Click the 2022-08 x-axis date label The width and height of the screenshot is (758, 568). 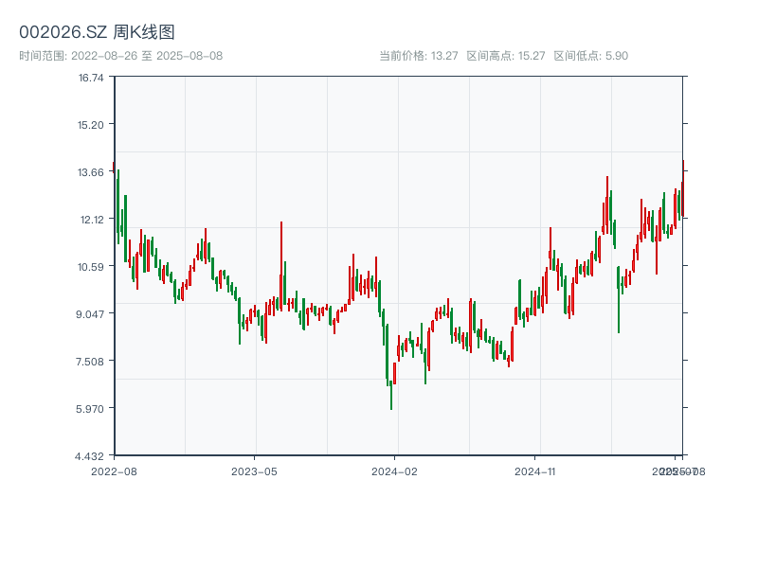click(x=114, y=470)
